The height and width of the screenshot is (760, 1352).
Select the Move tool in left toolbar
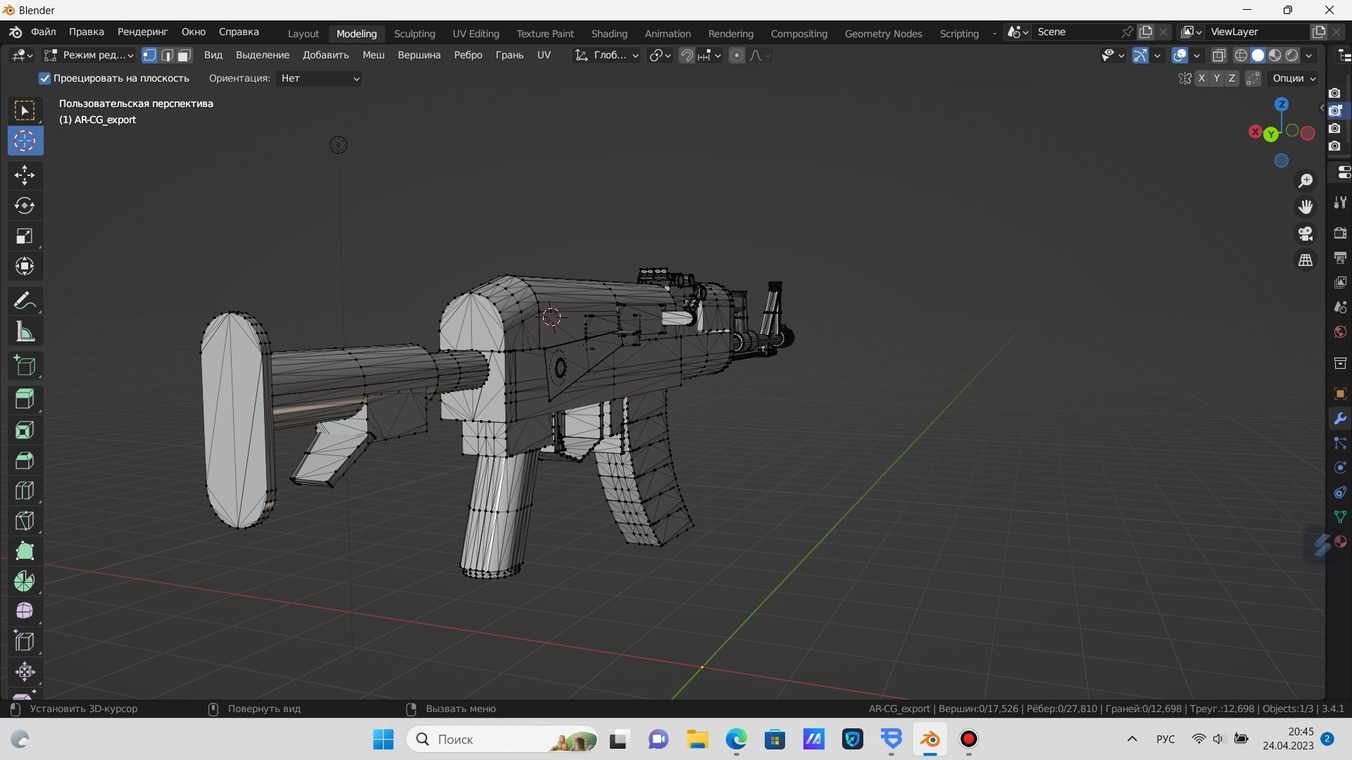(x=25, y=175)
